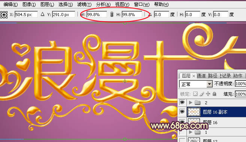246x142 pixels.
Task: Expand layer group 1 triangle
Action: (x=191, y=132)
